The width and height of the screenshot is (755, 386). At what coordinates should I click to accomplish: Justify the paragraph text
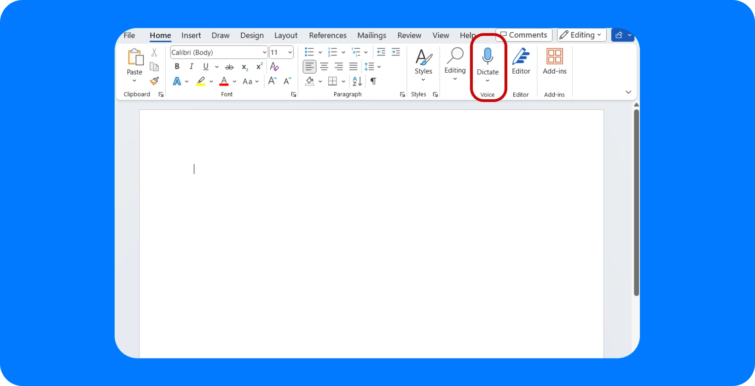354,67
